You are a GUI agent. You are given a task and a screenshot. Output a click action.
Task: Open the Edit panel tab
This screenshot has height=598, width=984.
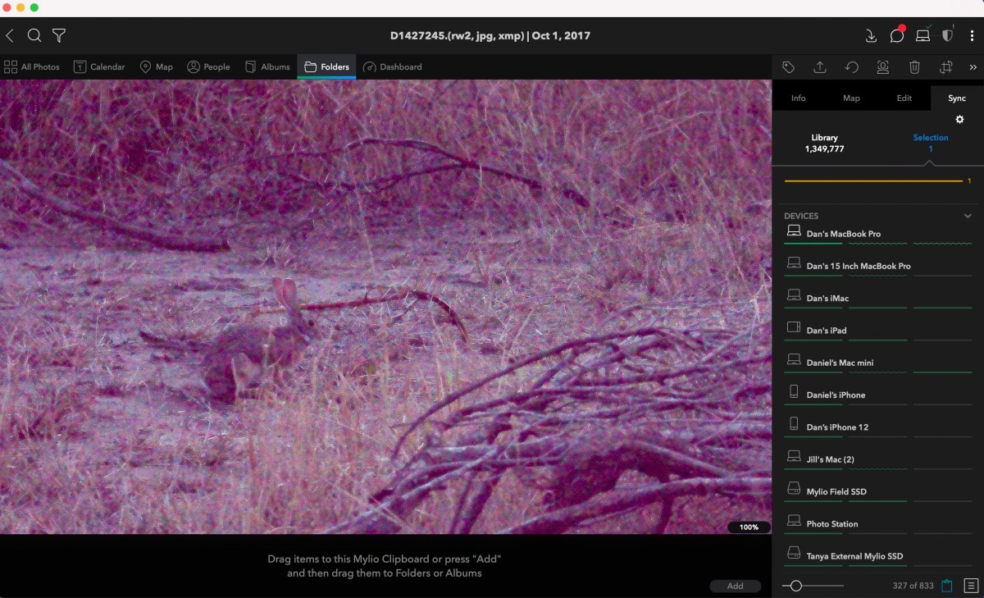904,98
